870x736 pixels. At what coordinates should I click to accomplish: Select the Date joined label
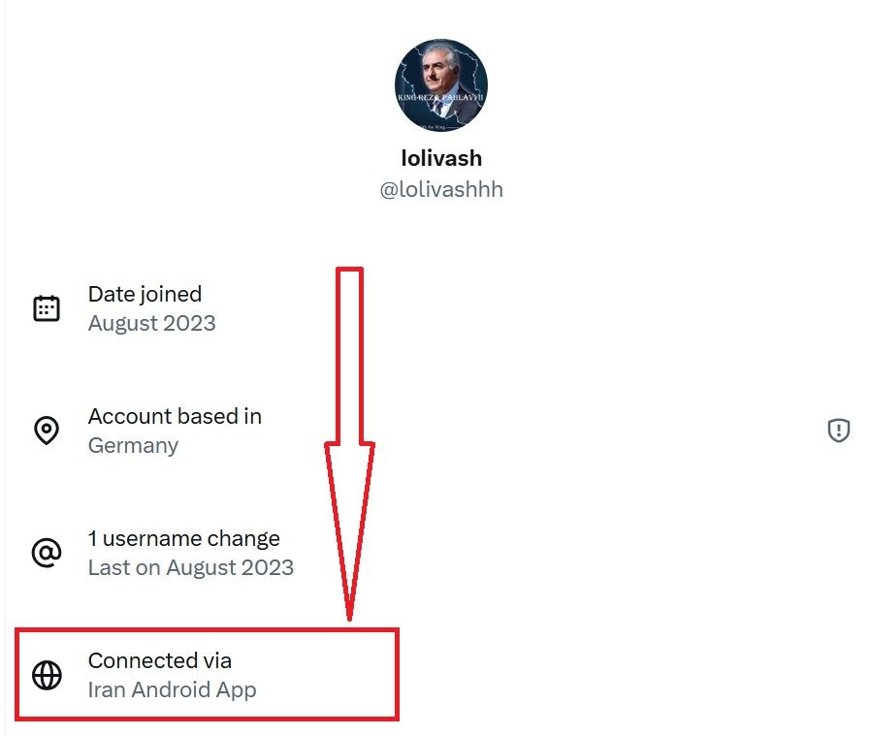(x=145, y=294)
